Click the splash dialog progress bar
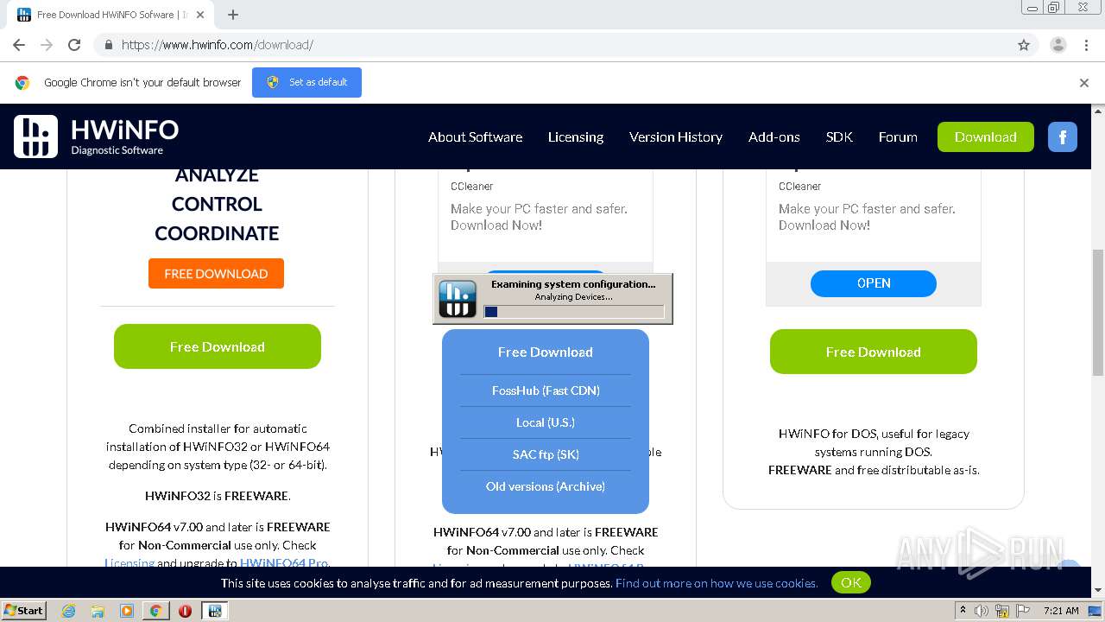The width and height of the screenshot is (1105, 622). click(x=573, y=311)
